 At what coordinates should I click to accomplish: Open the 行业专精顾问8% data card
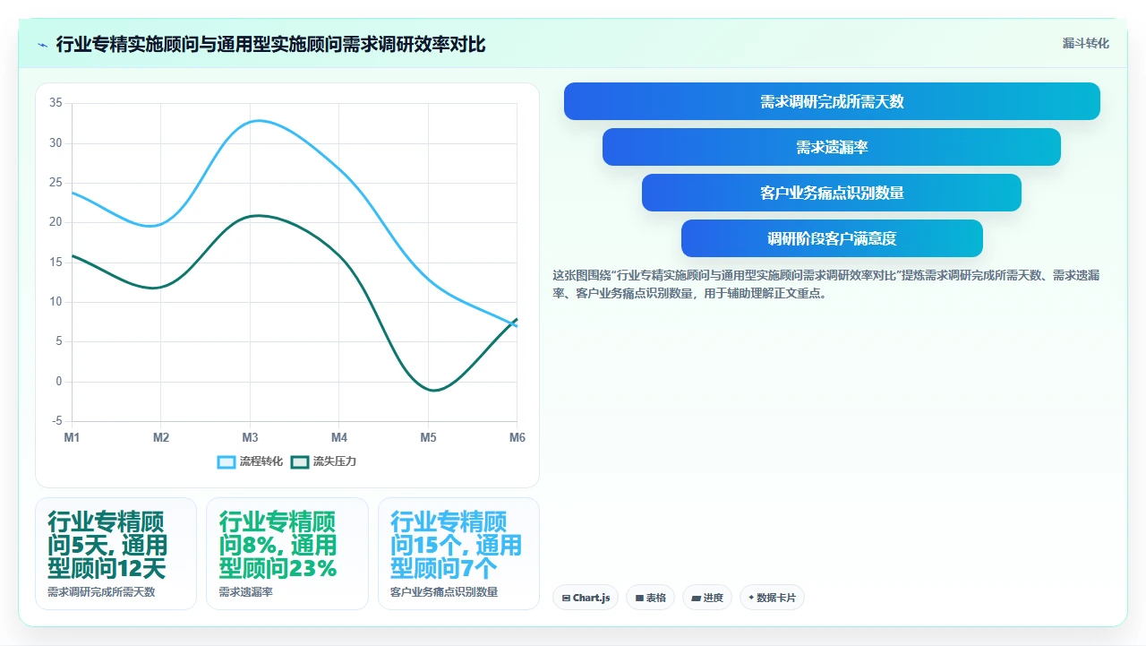click(x=287, y=554)
